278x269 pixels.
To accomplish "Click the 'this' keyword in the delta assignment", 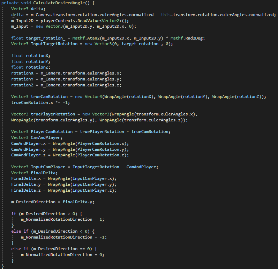I will pyautogui.click(x=166, y=15).
